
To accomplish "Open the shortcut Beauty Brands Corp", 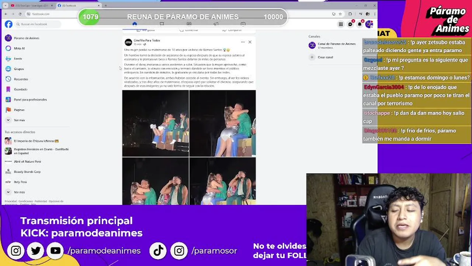I will click(x=23, y=172).
